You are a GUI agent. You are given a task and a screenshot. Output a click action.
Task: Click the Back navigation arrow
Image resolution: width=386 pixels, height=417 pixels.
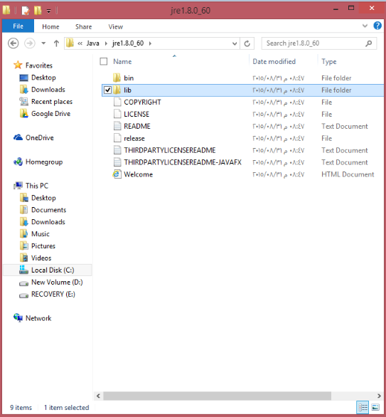pos(13,43)
